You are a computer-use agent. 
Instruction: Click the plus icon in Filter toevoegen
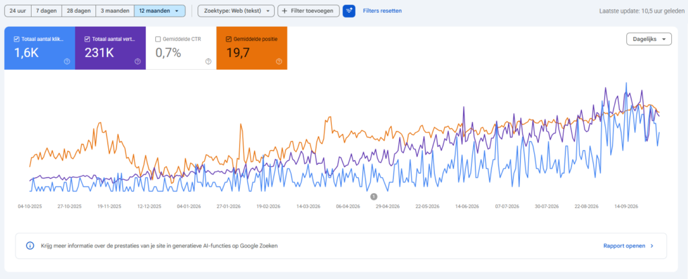click(x=285, y=11)
